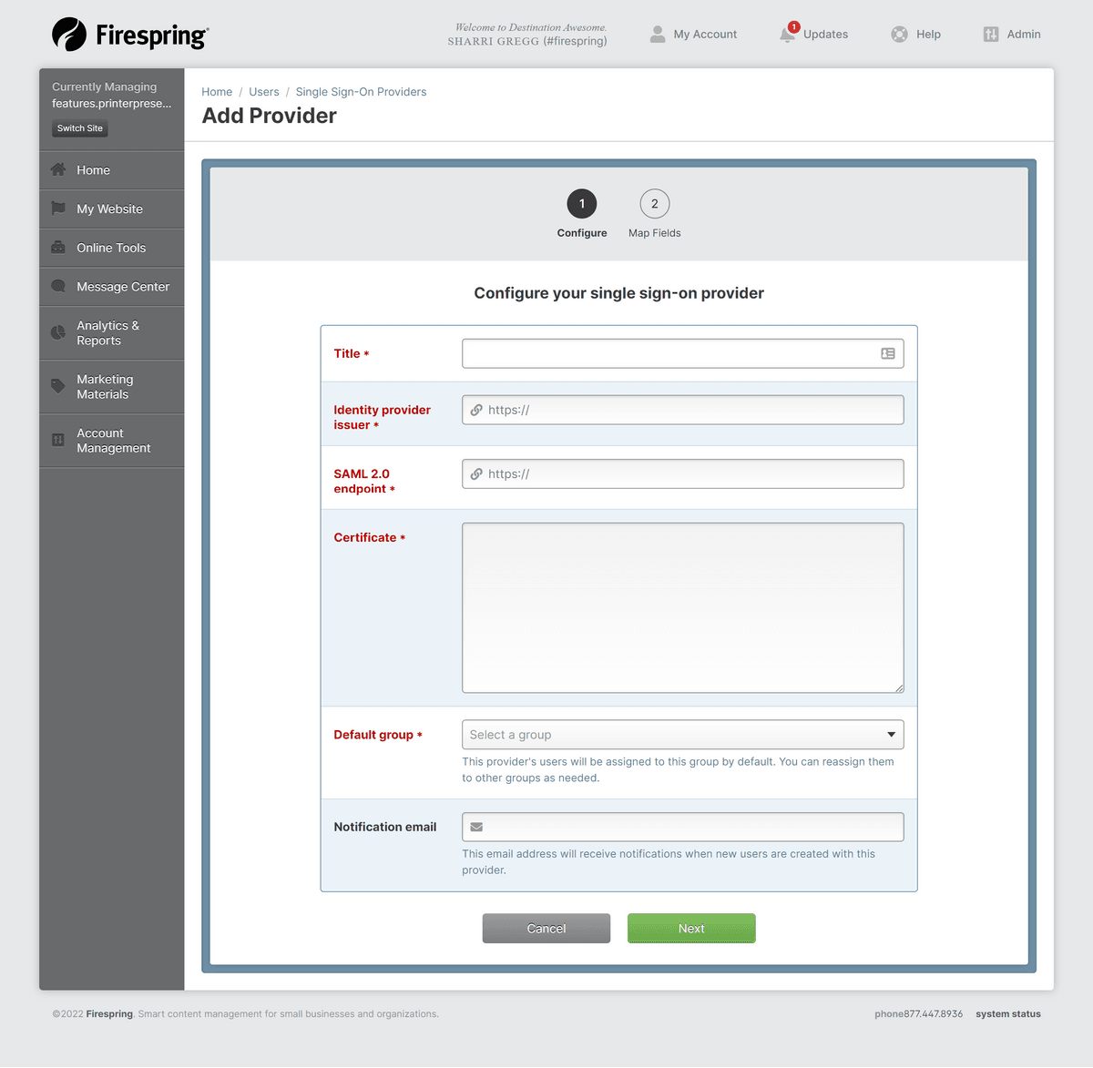Viewport: 1093px width, 1068px height.
Task: Open the Admin sliders icon
Action: tap(991, 35)
